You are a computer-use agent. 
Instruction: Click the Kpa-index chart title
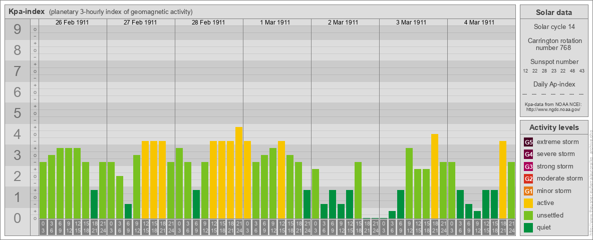[x=27, y=11]
